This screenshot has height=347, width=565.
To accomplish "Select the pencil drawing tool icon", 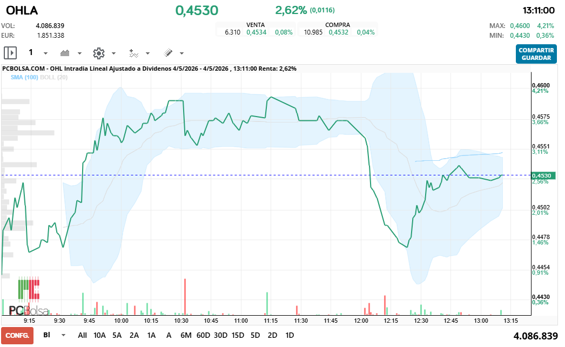I will pos(168,53).
